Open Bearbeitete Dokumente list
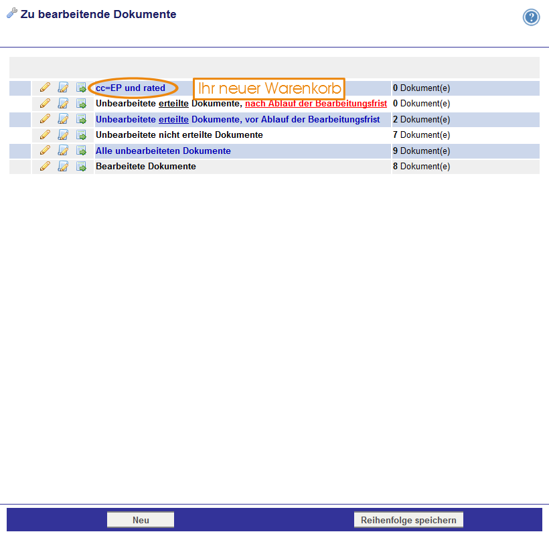 [146, 166]
